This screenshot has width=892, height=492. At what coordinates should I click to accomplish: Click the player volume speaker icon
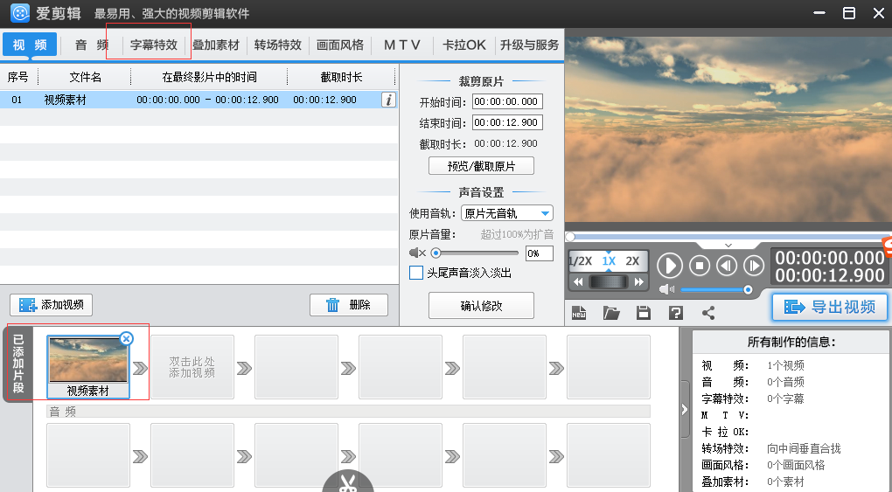(x=666, y=289)
